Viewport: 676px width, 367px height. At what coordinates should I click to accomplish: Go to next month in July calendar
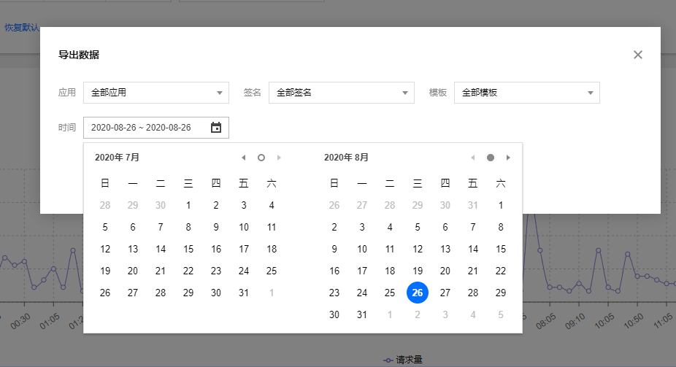coord(279,158)
